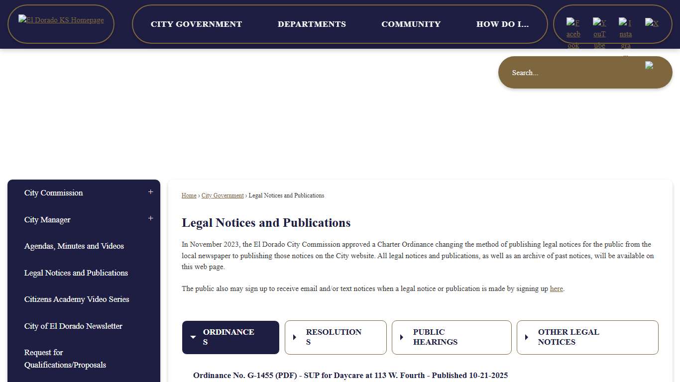Open the city's Facebook page
The image size is (680, 382).
click(573, 30)
